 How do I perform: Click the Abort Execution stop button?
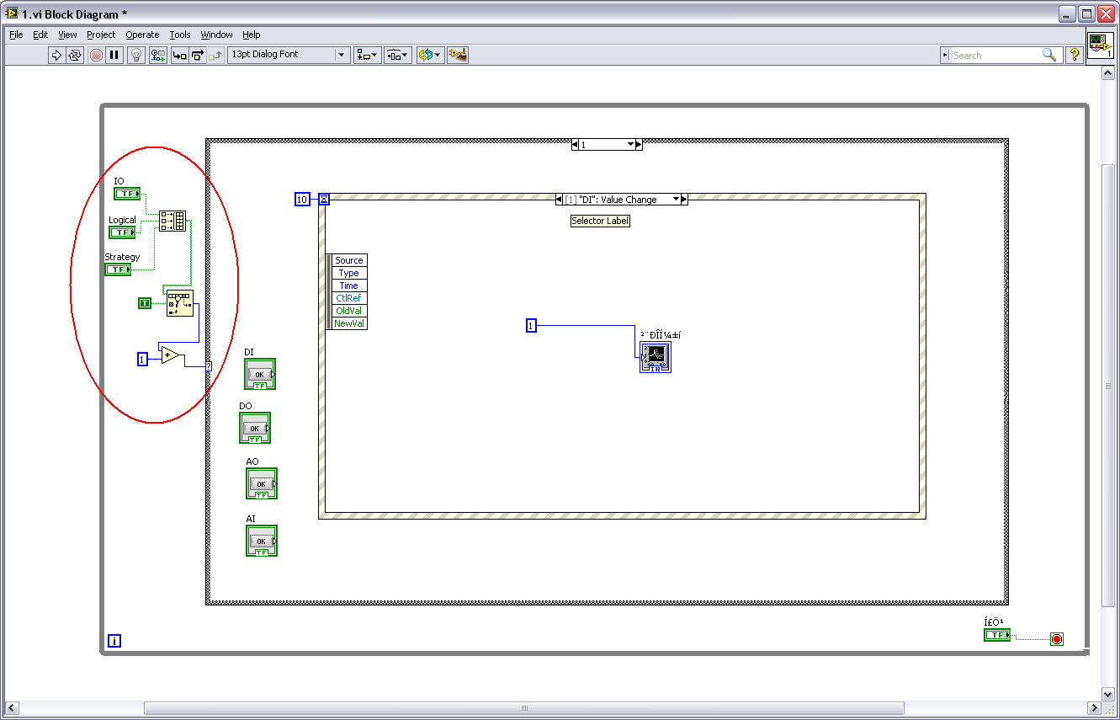tap(96, 55)
